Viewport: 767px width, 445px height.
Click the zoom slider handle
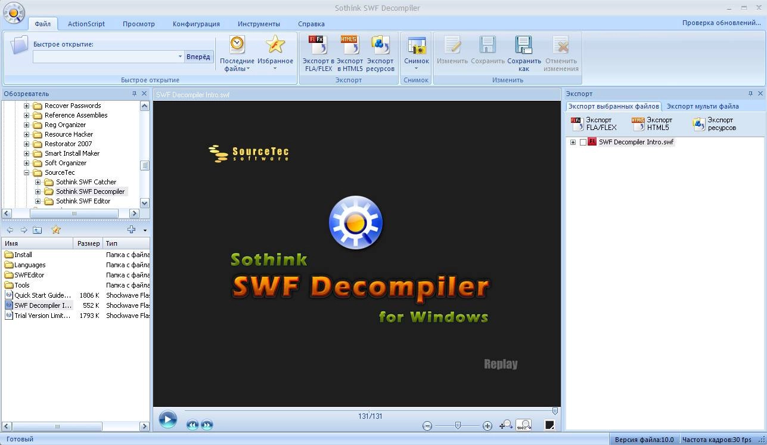pos(458,425)
